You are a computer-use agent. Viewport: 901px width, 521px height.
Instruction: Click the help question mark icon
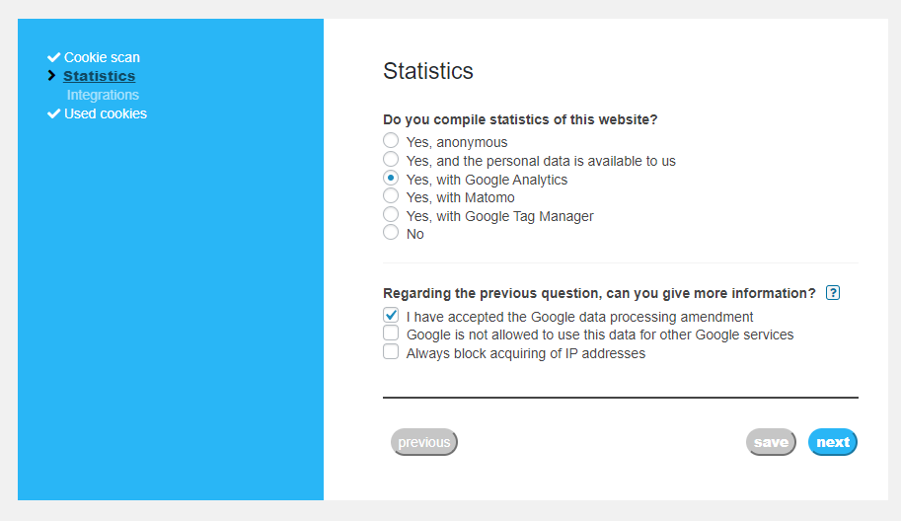833,293
